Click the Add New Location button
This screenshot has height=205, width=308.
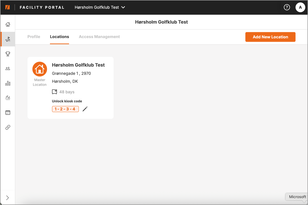(x=270, y=37)
